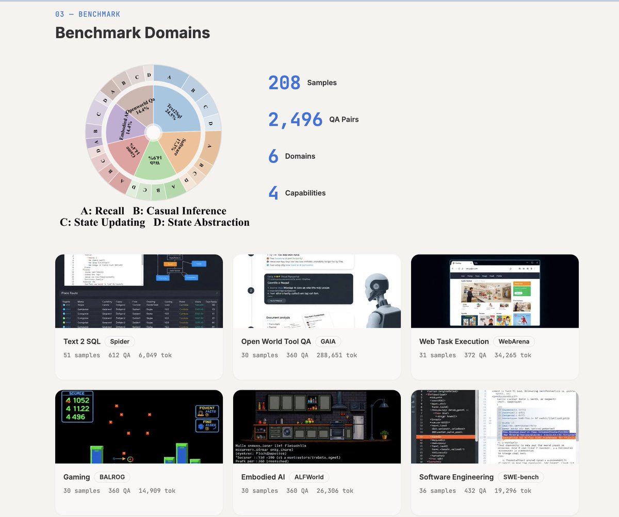Click "14,909 tok" in Gaming card
The width and height of the screenshot is (619, 517).
(157, 491)
